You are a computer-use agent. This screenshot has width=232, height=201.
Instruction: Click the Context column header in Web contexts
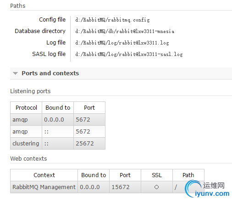click(44, 175)
